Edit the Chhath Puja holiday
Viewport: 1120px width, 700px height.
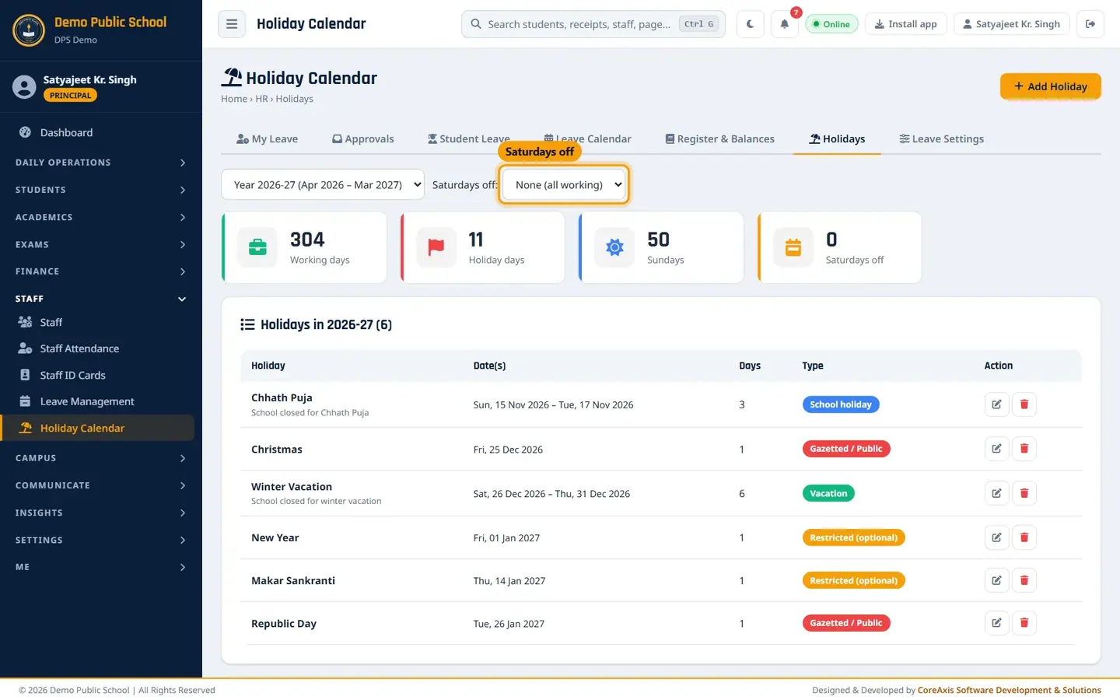tap(996, 404)
